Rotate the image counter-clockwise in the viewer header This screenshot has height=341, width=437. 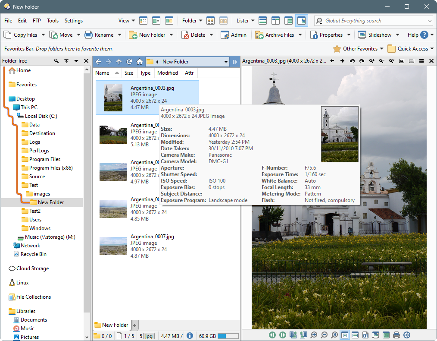353,61
